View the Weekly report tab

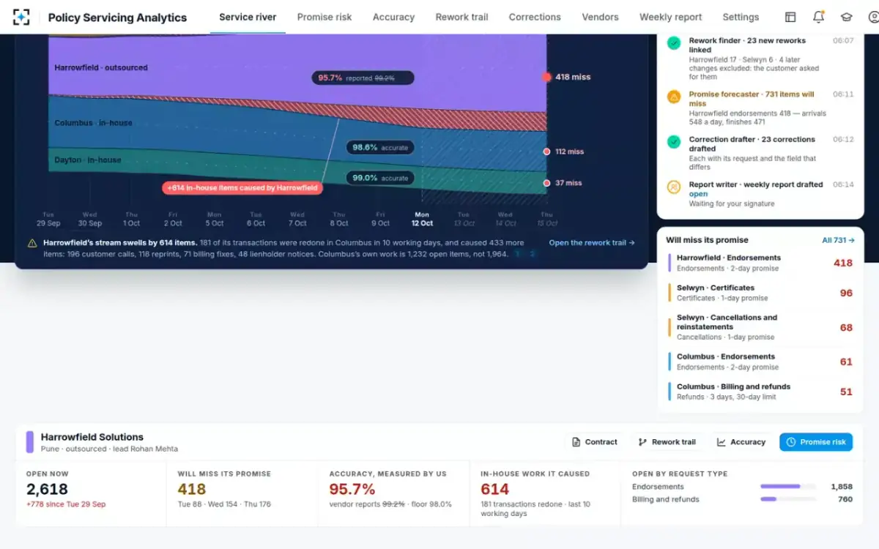tap(670, 17)
